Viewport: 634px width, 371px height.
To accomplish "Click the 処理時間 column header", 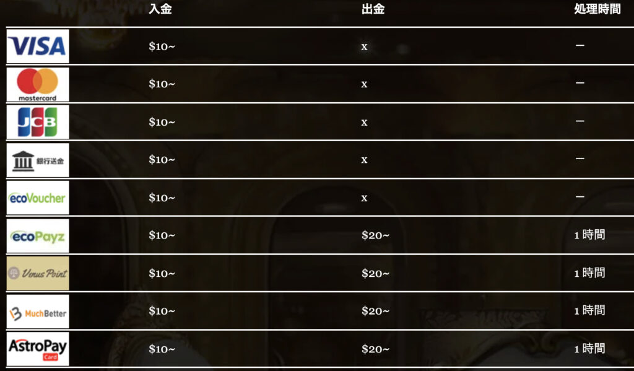I will point(597,9).
